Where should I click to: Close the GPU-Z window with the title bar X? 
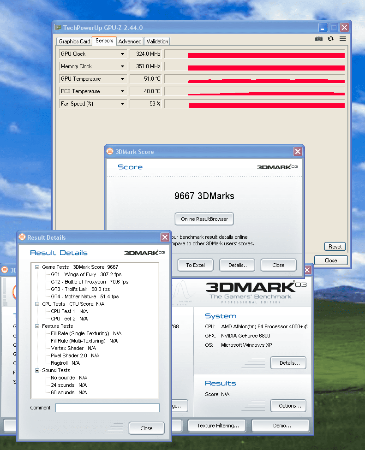[x=344, y=28]
